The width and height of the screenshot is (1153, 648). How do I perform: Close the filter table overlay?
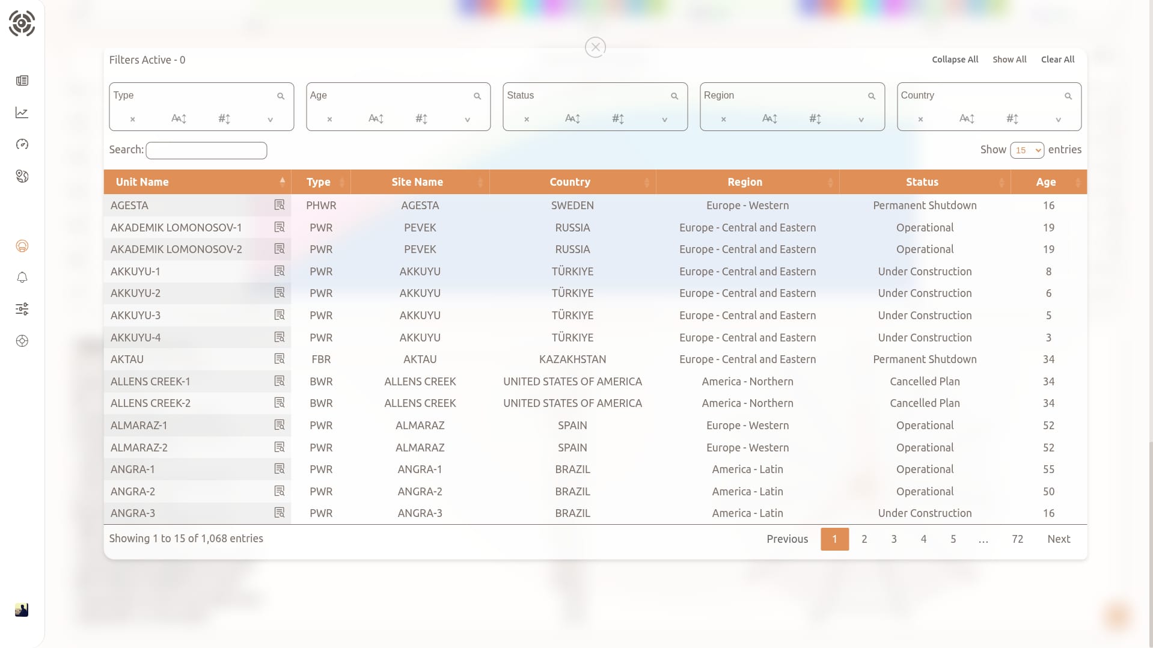coord(595,47)
